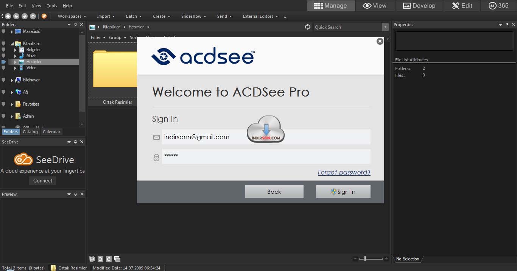Open the Import dropdown

click(x=106, y=16)
